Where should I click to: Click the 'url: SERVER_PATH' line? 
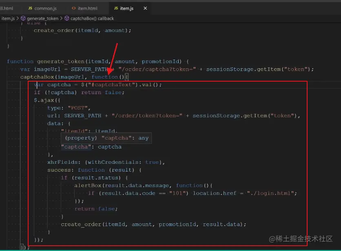tap(174, 116)
